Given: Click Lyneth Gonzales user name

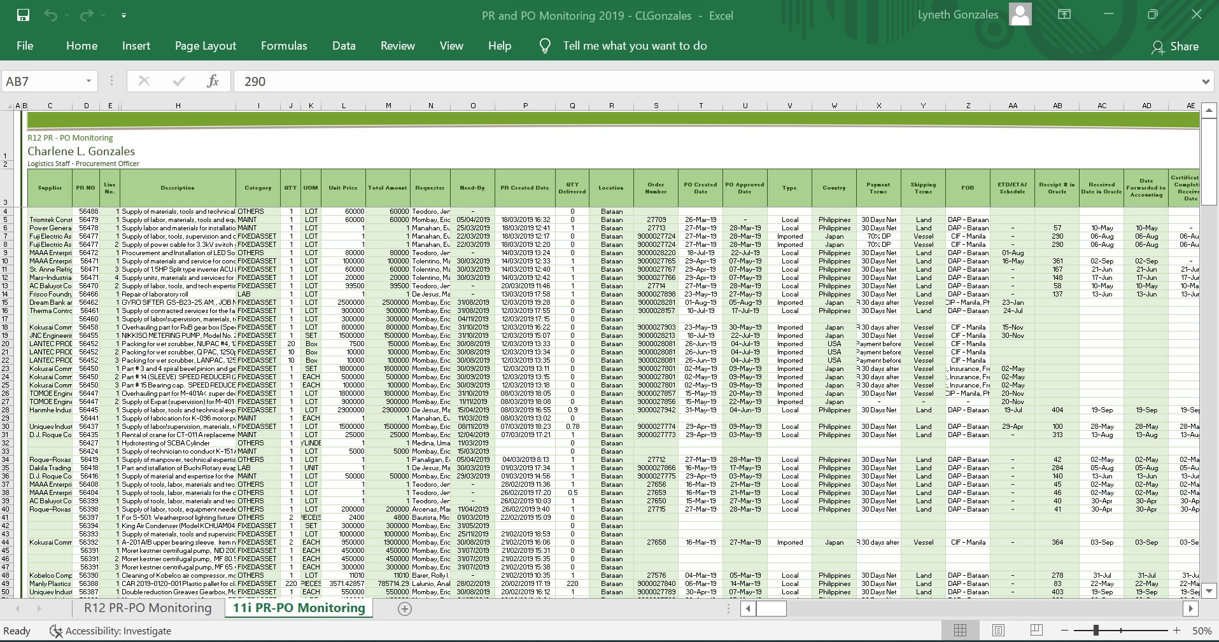Looking at the screenshot, I should 958,15.
